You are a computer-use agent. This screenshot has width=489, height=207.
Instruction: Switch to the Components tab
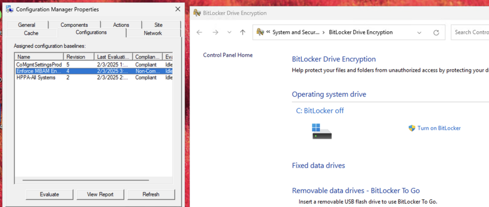(x=74, y=25)
